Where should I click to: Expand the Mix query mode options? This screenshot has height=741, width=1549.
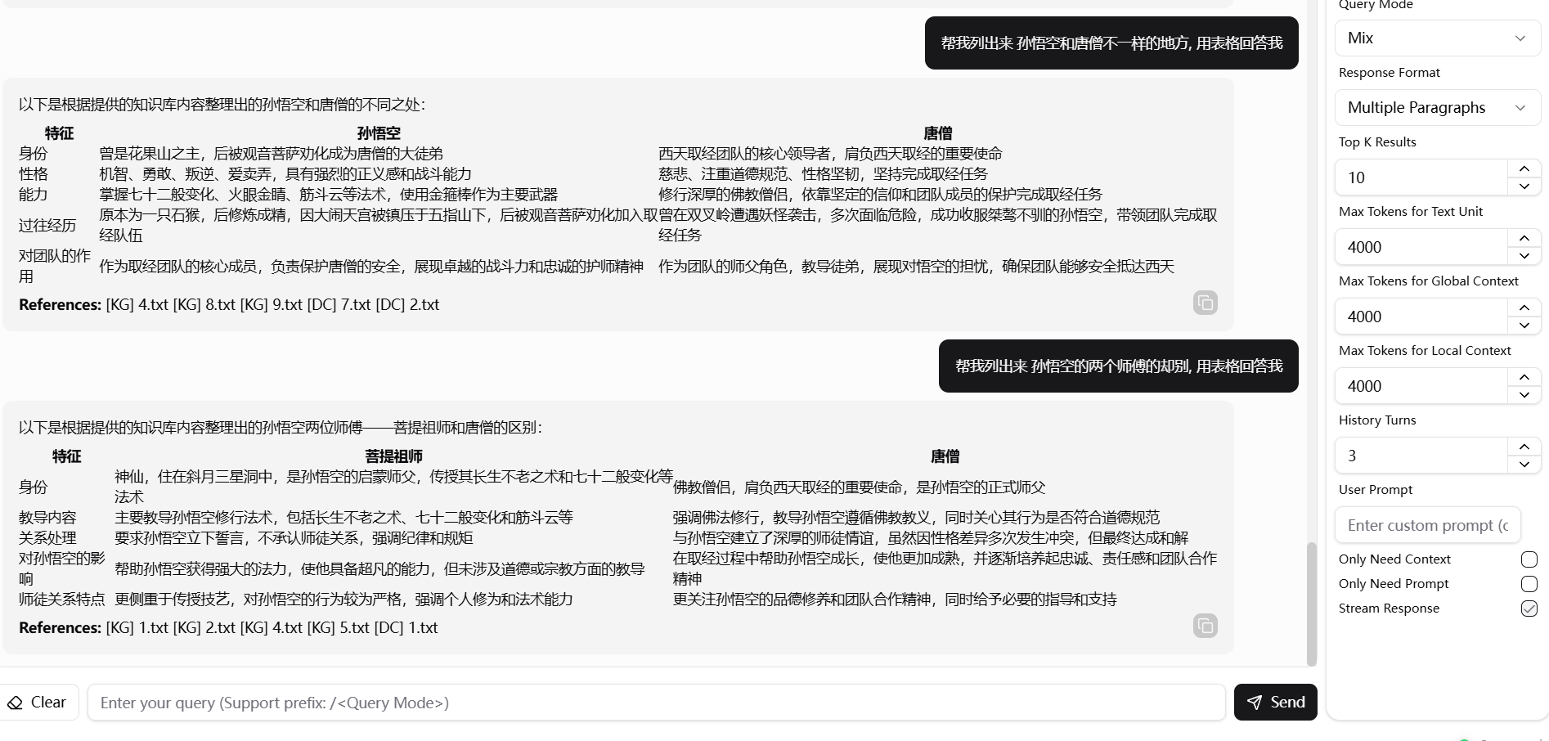coord(1520,38)
